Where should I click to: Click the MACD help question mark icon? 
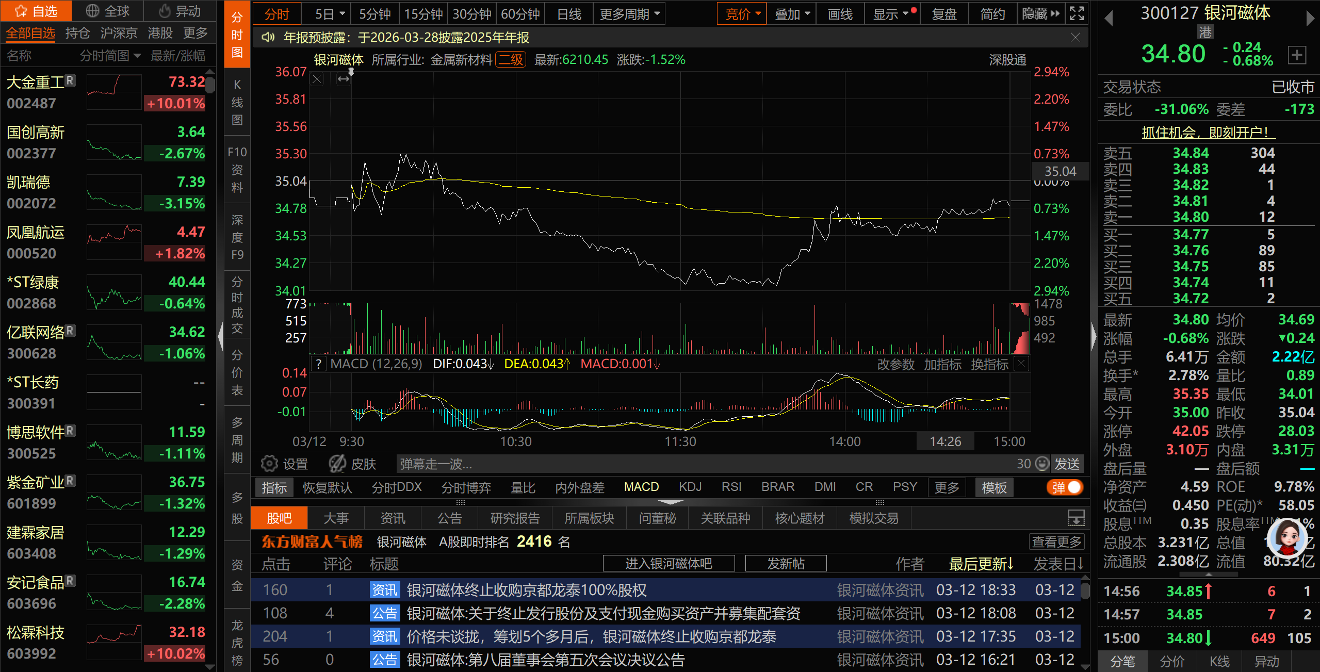(319, 364)
